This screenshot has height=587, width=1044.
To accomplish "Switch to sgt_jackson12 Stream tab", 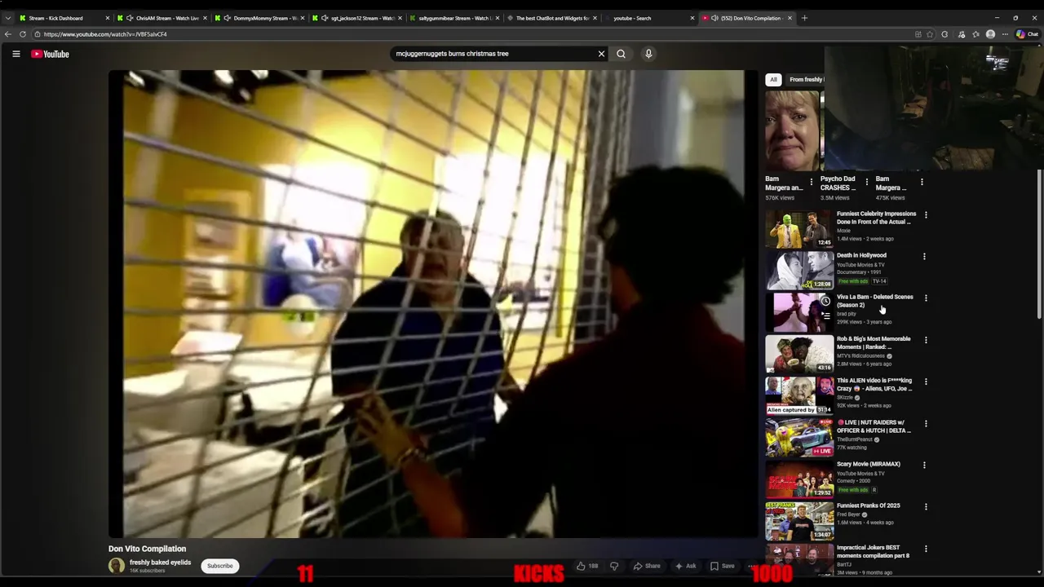I will pyautogui.click(x=357, y=18).
